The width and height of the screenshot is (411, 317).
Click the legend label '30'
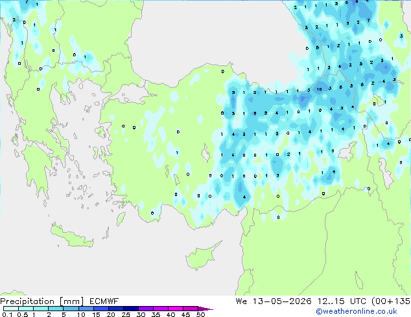click(x=141, y=314)
